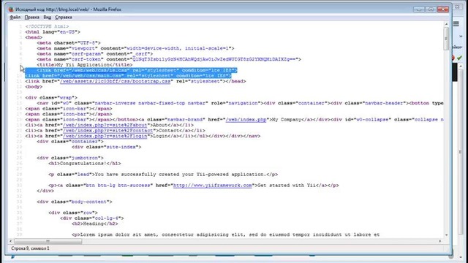Open the /web/index.php navbar-brand link
The height and width of the screenshot is (263, 468).
[246, 120]
